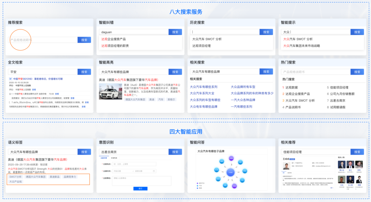Click 搜索 button in 推荐搜索 panel
This screenshot has height=202, width=371.
pos(84,40)
